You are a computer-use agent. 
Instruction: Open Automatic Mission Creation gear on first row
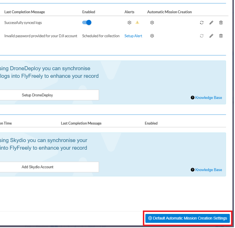152,23
